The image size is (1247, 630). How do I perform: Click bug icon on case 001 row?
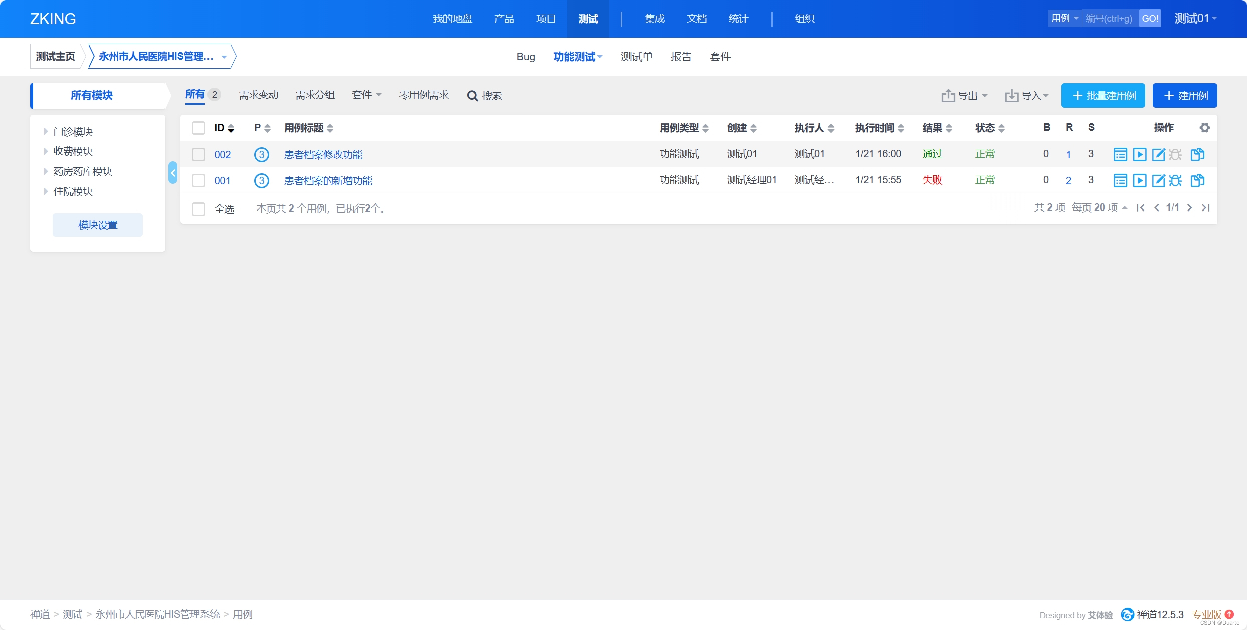pos(1175,180)
